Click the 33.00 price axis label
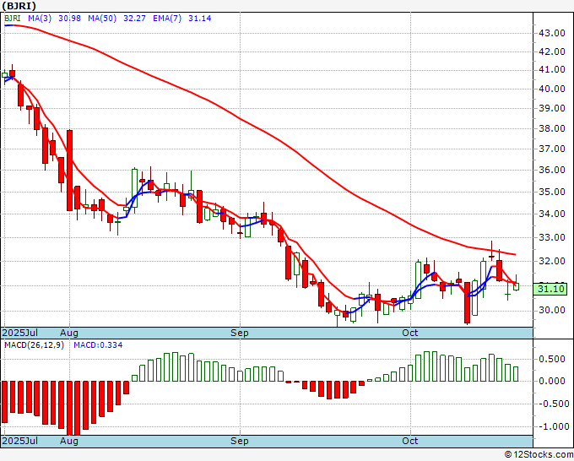Screen dimensions: 574x461 tap(552, 237)
